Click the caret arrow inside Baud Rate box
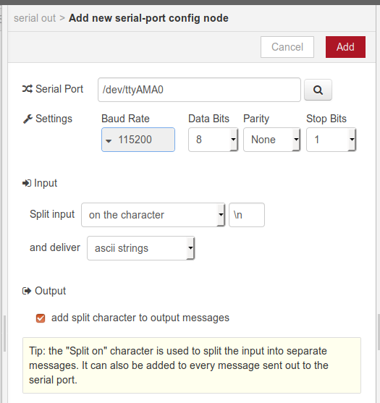 click(x=109, y=140)
